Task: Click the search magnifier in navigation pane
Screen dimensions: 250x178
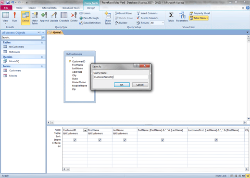Action: pyautogui.click(x=43, y=37)
